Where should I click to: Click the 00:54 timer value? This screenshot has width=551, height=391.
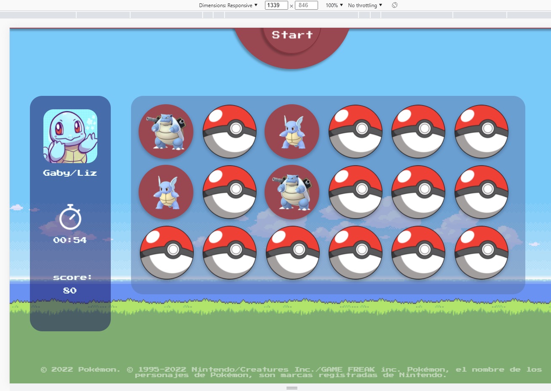(x=70, y=240)
